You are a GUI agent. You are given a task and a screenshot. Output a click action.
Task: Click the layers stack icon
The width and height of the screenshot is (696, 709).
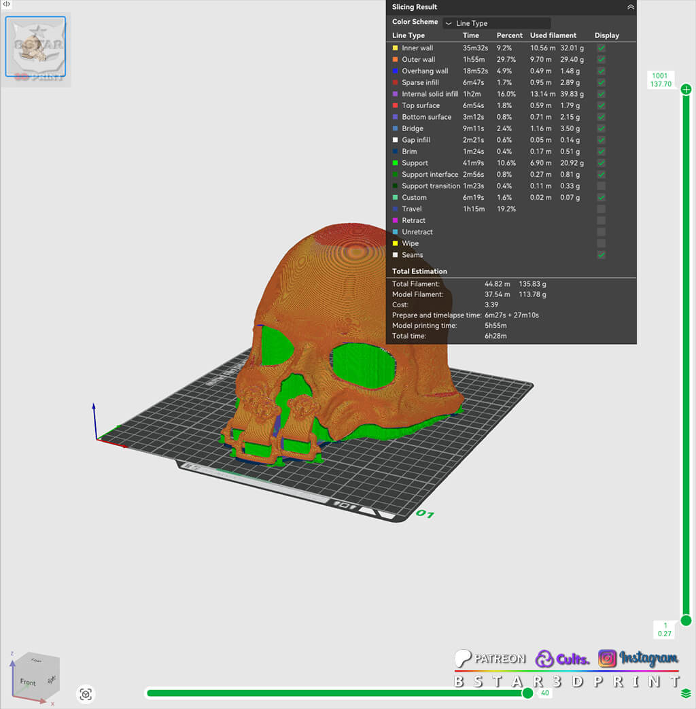686,693
